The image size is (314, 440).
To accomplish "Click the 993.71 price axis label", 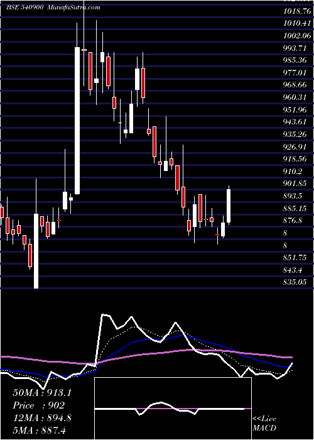I will (295, 48).
